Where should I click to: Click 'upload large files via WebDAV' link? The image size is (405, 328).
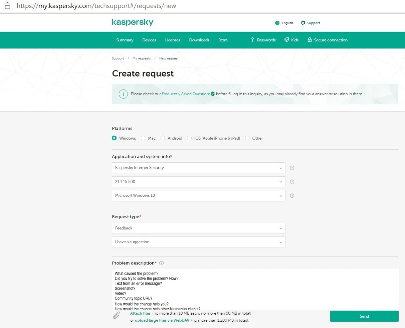click(x=162, y=320)
